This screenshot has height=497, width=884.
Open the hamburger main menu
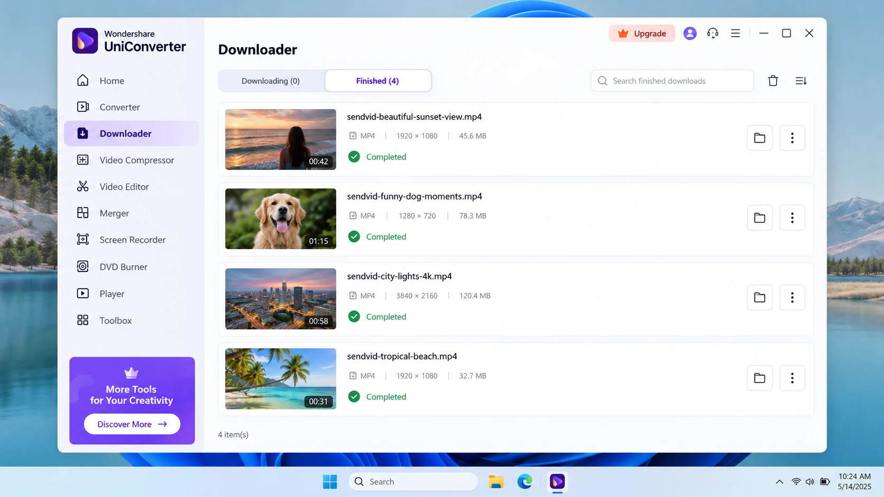click(735, 33)
